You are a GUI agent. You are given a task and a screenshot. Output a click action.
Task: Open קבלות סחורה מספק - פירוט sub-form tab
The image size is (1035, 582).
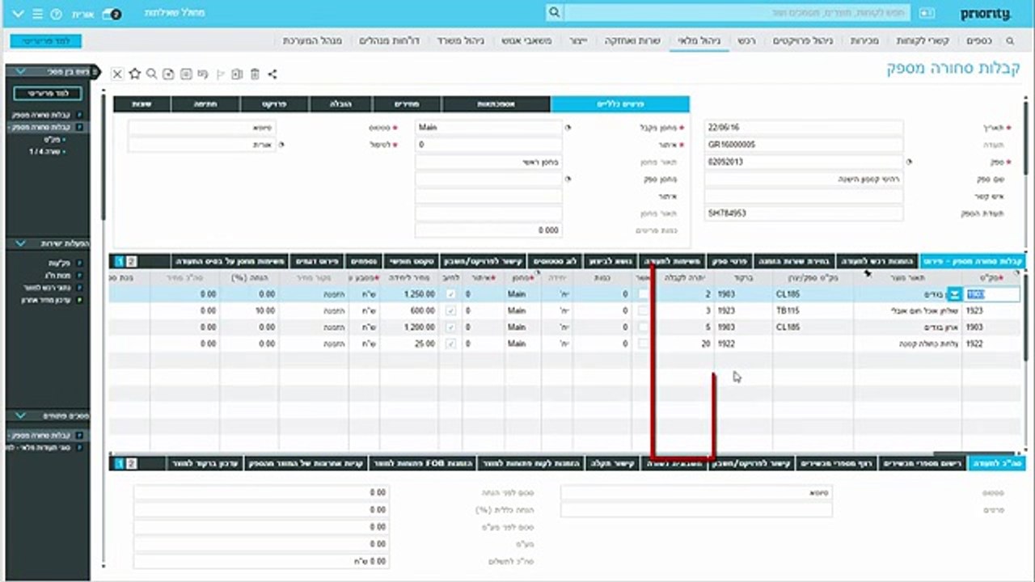pyautogui.click(x=973, y=262)
